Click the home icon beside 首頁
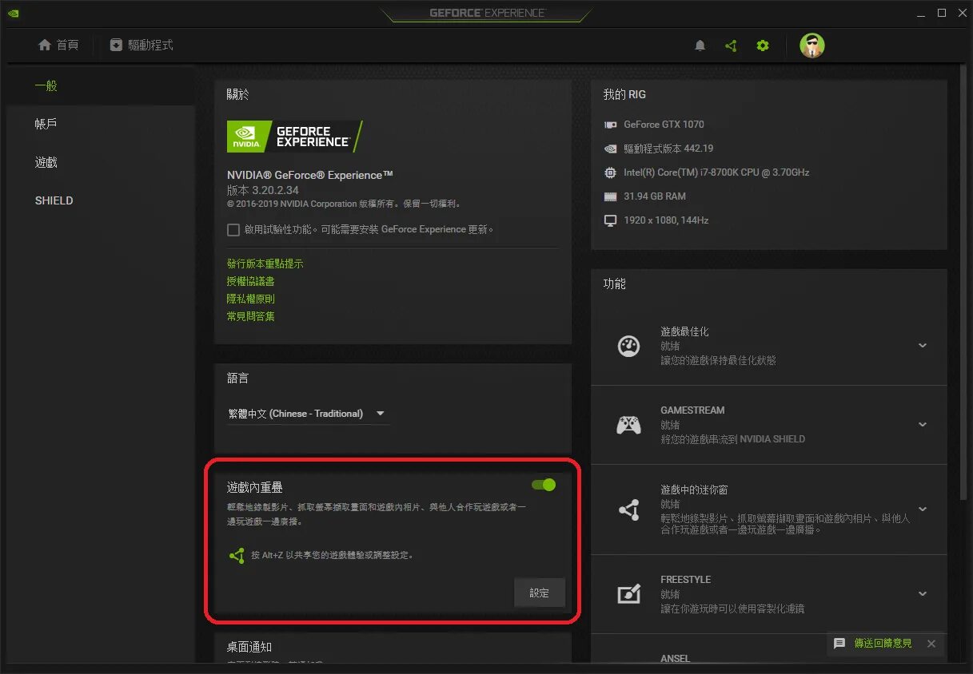 coord(45,45)
